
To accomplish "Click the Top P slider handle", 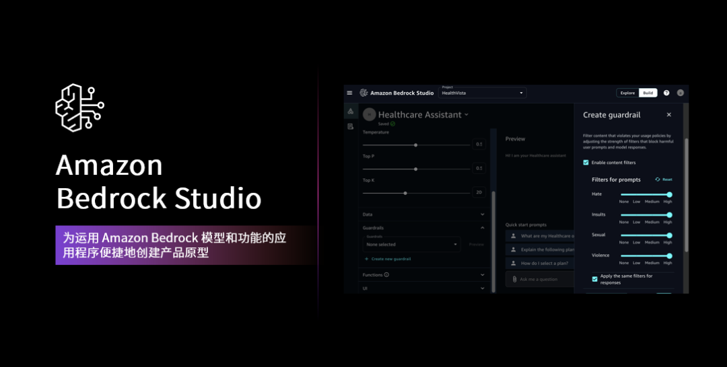I will (x=416, y=169).
